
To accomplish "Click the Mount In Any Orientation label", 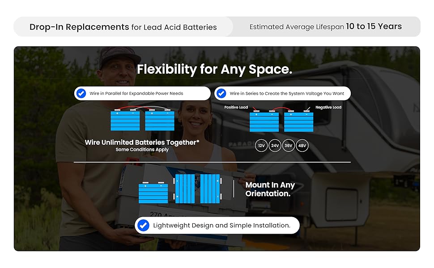I will tap(270, 189).
